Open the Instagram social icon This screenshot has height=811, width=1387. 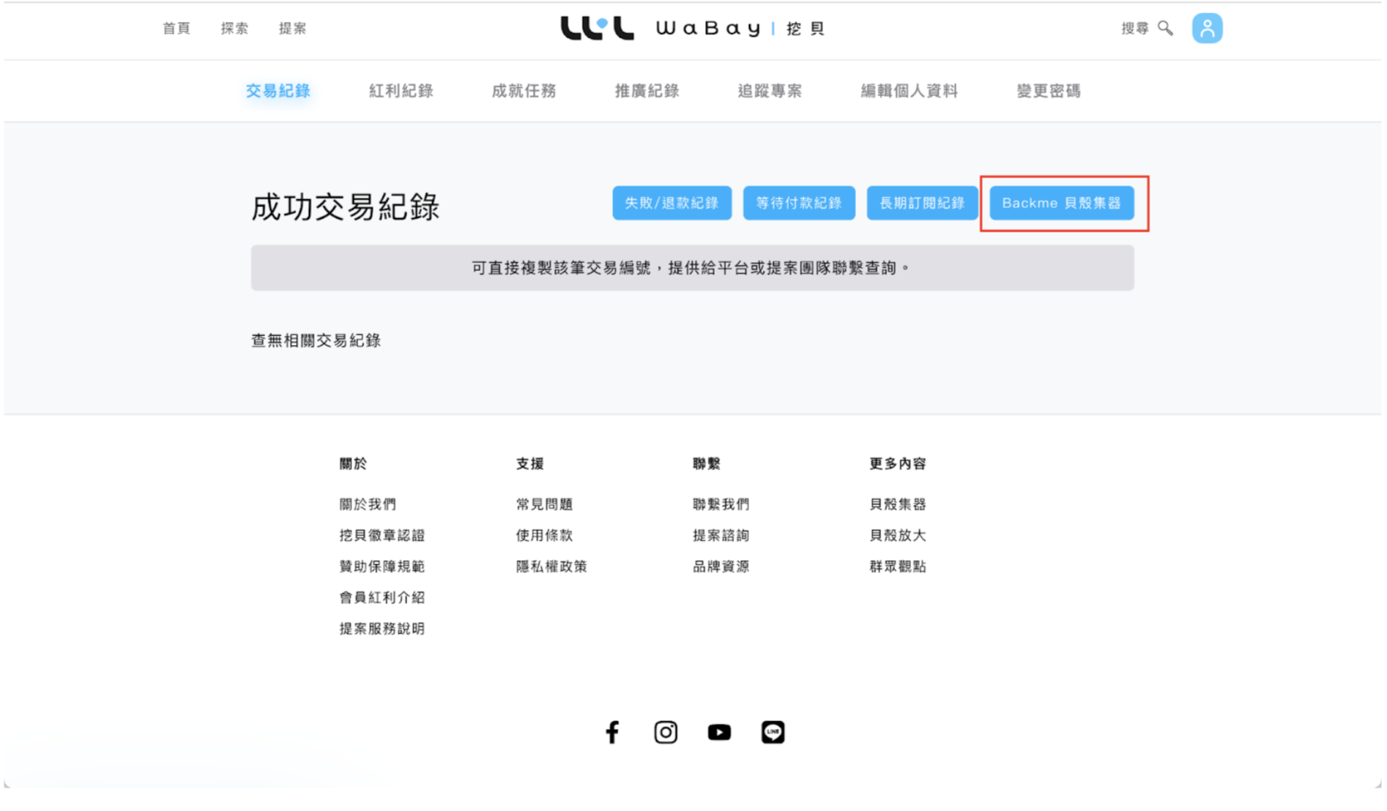click(665, 732)
